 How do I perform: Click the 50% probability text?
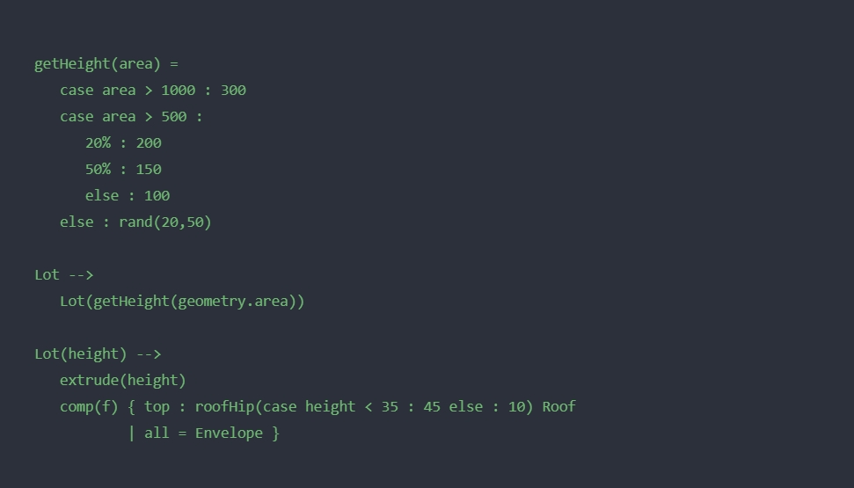click(98, 170)
